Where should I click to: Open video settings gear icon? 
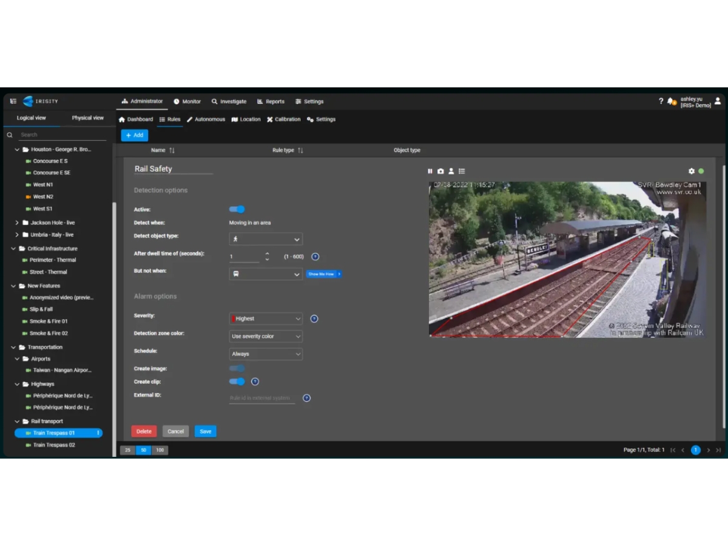(x=692, y=171)
